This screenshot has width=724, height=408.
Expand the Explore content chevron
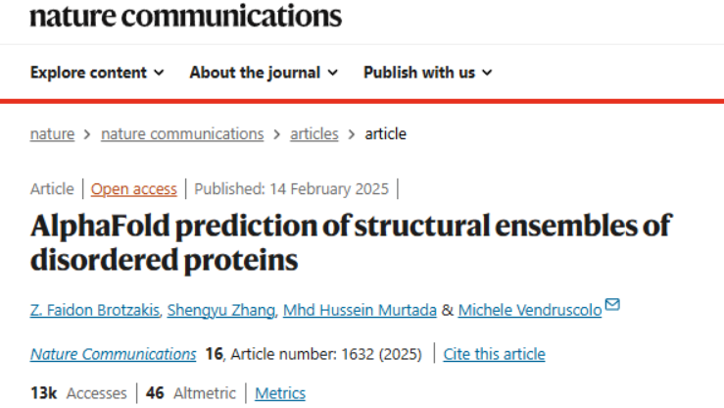[x=159, y=73]
